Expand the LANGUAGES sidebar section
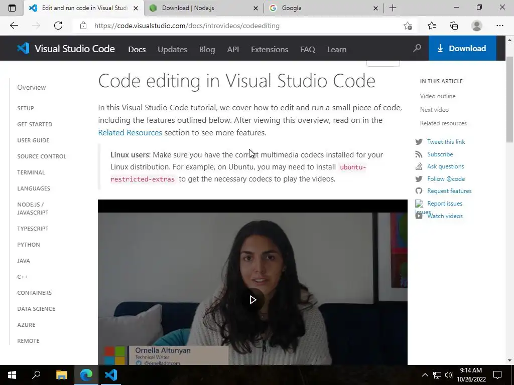 click(x=34, y=188)
